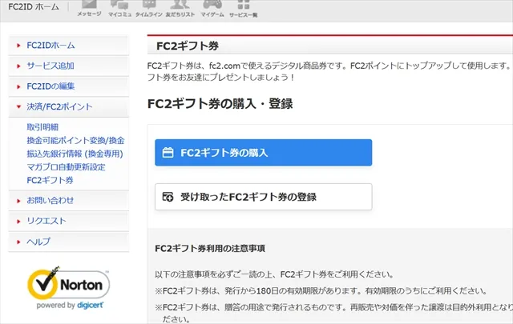Screen dimensions: 513x324
Task: Open 取引明細 link
Action: coord(42,127)
